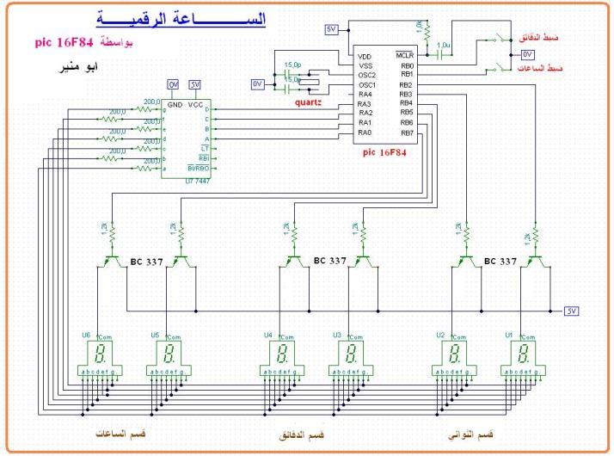Click the 0V label beside the quartz

[256, 83]
